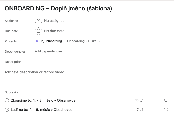This screenshot has width=174, height=114.
Task: Click No due date to set date
Action: coord(54,31)
